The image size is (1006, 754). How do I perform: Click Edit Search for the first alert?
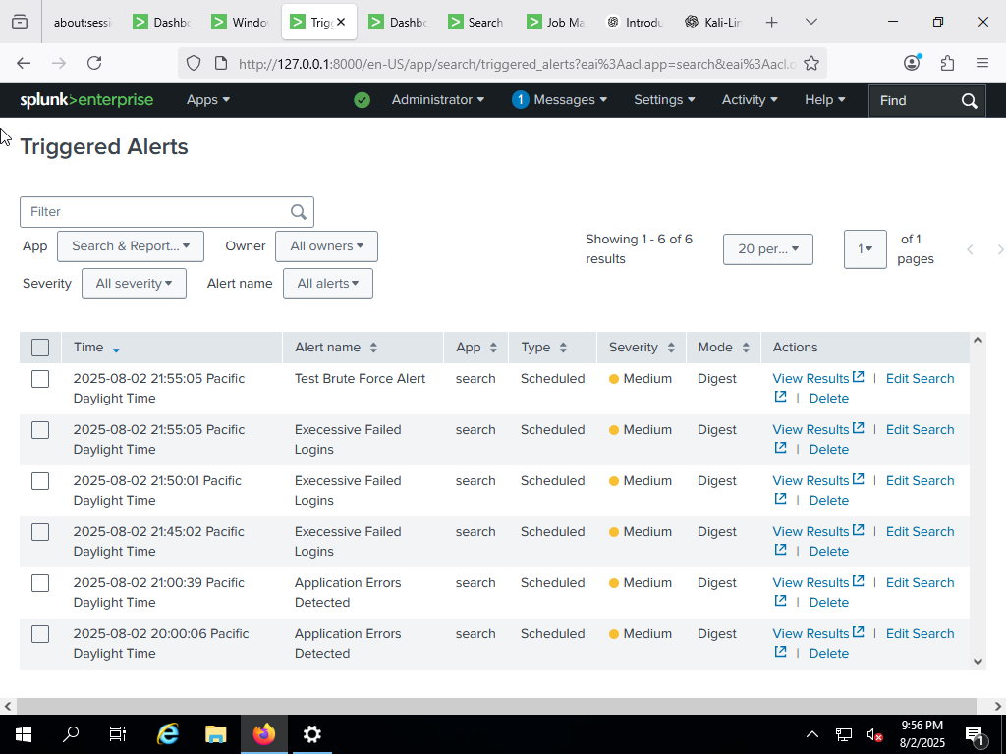coord(920,378)
